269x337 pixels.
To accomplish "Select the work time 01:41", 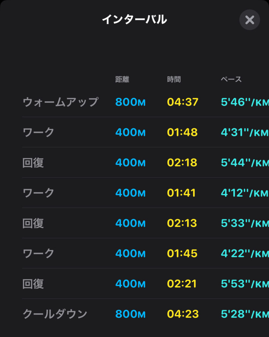I will point(181,193).
